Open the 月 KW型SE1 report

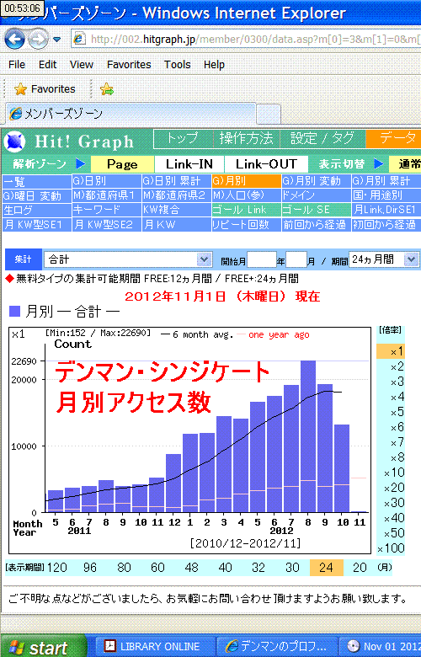(x=37, y=225)
